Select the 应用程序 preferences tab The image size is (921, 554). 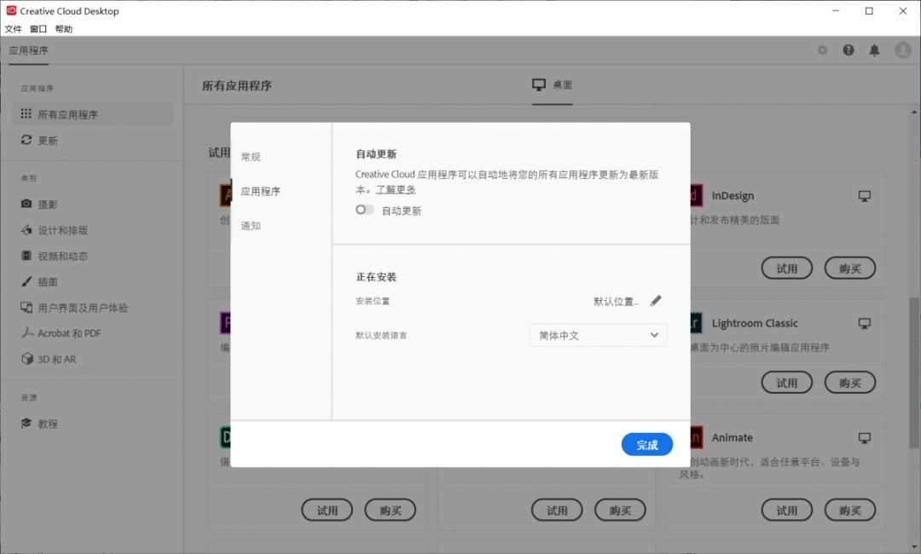261,191
